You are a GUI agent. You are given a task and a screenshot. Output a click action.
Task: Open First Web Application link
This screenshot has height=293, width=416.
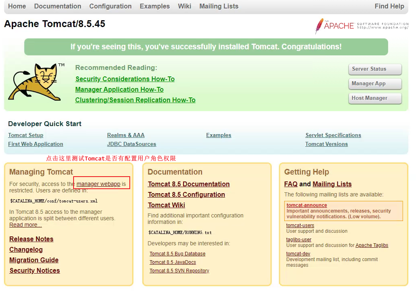(x=36, y=144)
